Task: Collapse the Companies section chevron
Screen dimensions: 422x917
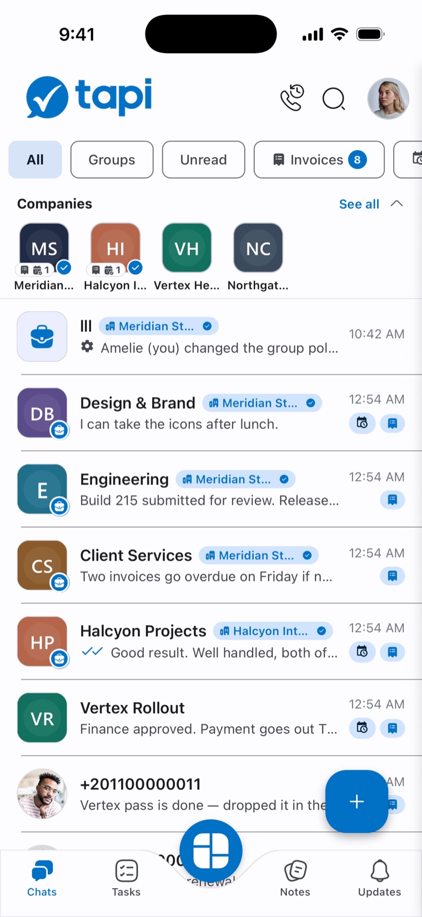Action: pos(396,203)
